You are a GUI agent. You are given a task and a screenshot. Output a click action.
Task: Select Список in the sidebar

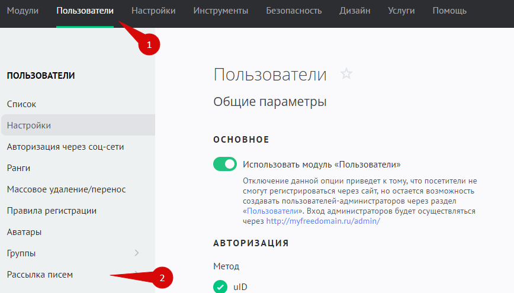click(21, 104)
